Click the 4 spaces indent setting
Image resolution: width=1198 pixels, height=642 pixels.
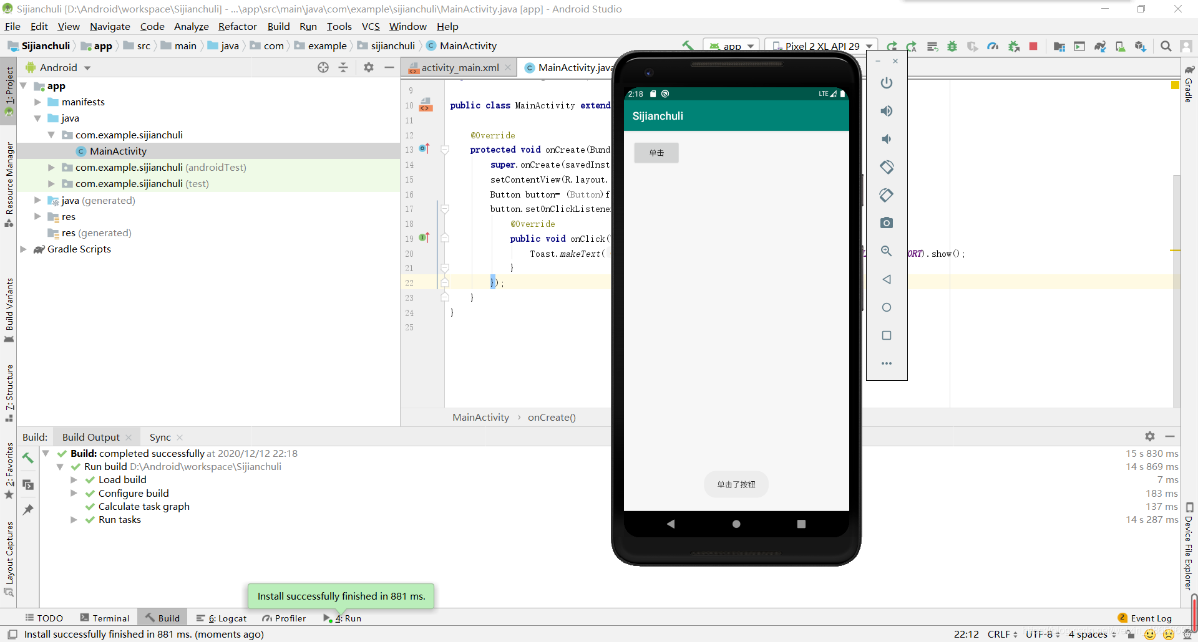1092,635
